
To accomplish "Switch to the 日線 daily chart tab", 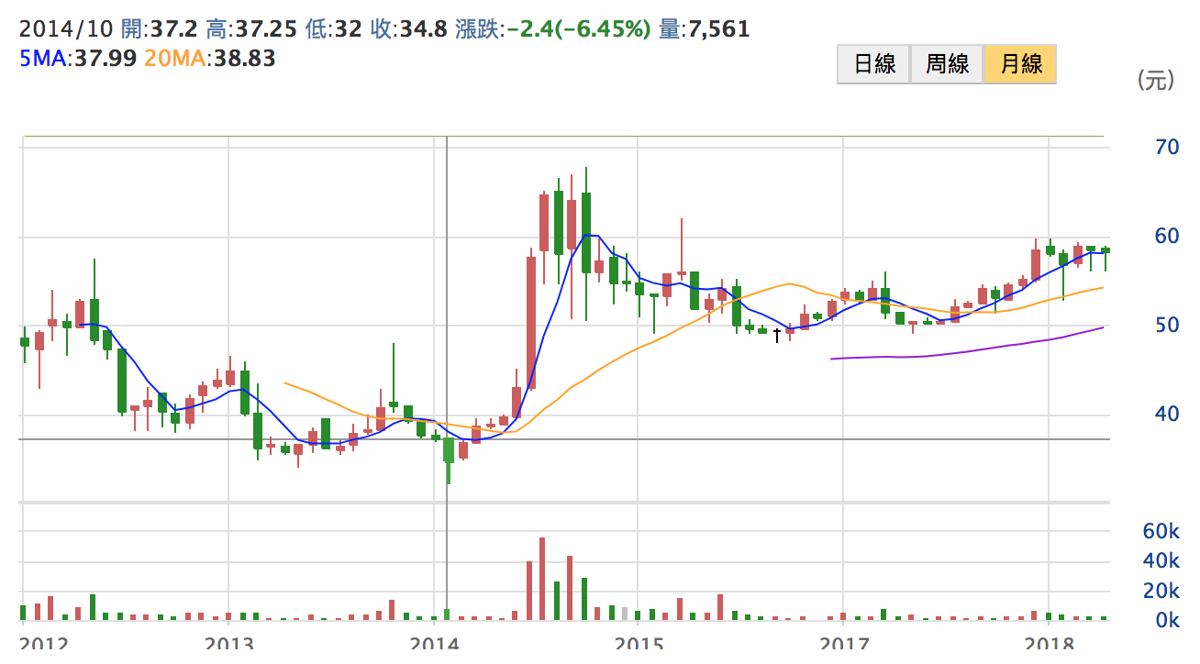I will (873, 64).
